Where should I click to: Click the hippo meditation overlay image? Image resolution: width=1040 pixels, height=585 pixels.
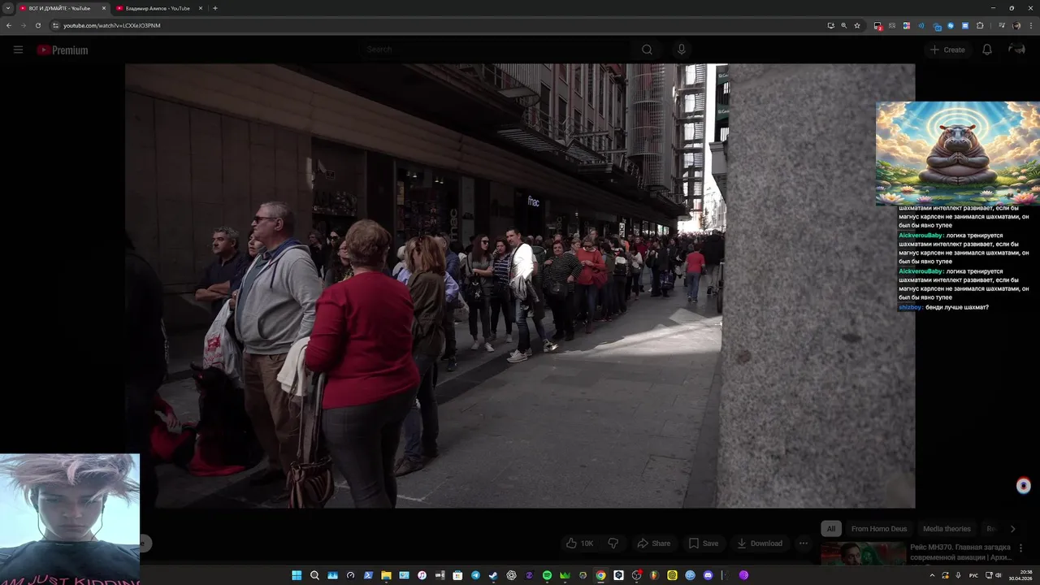[x=957, y=154]
